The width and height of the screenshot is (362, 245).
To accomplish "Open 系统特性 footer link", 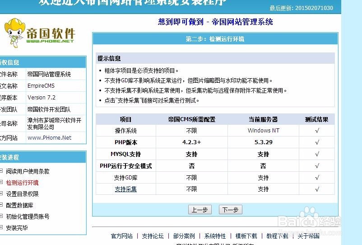I will pos(215,236).
